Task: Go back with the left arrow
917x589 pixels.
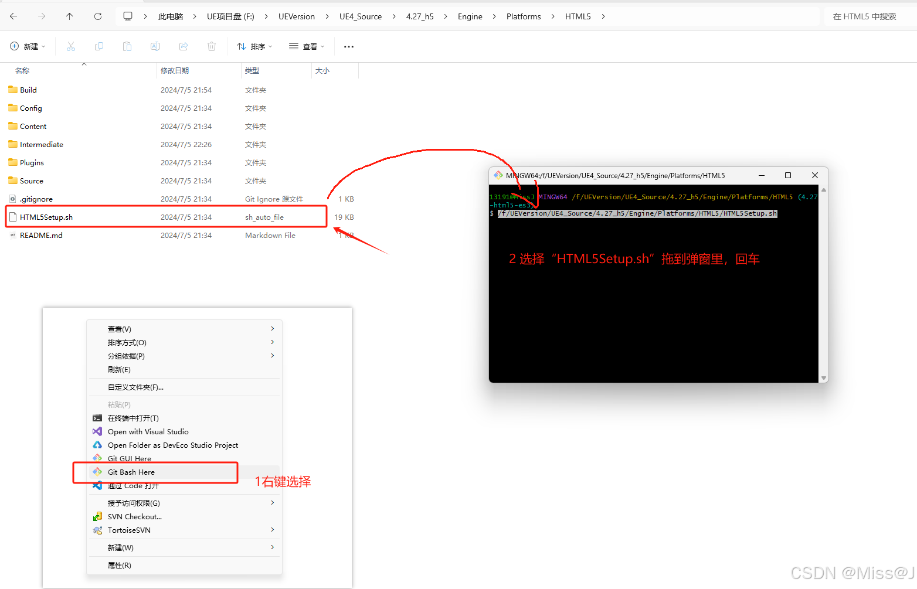Action: tap(13, 16)
